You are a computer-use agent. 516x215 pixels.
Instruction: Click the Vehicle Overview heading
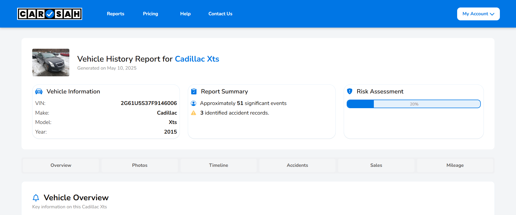[x=76, y=198]
